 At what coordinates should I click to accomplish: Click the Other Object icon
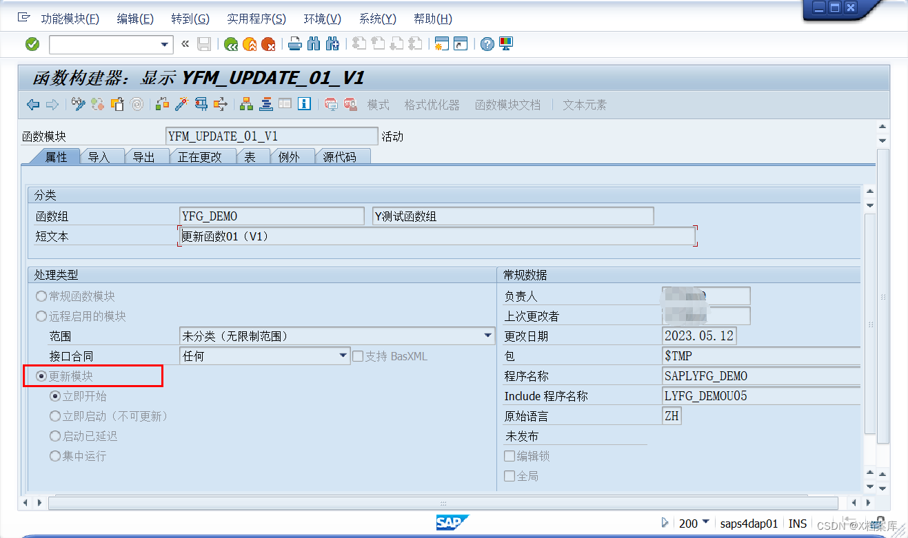pos(117,105)
